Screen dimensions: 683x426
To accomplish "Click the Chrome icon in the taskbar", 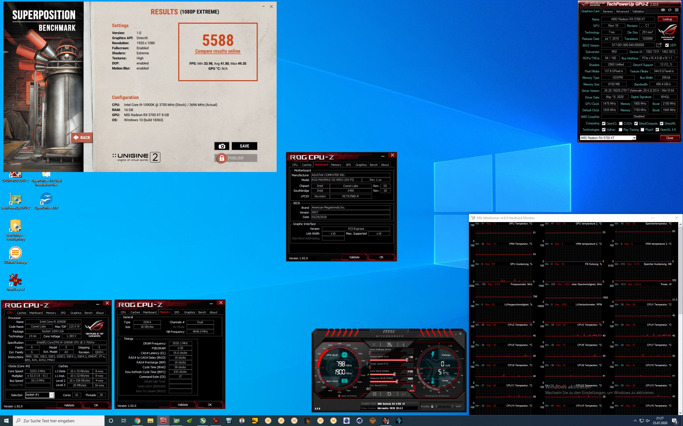I will coord(137,421).
